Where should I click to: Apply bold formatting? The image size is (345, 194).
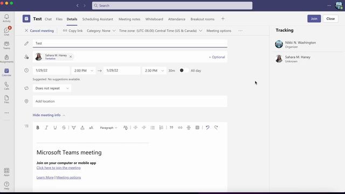[x=38, y=128]
